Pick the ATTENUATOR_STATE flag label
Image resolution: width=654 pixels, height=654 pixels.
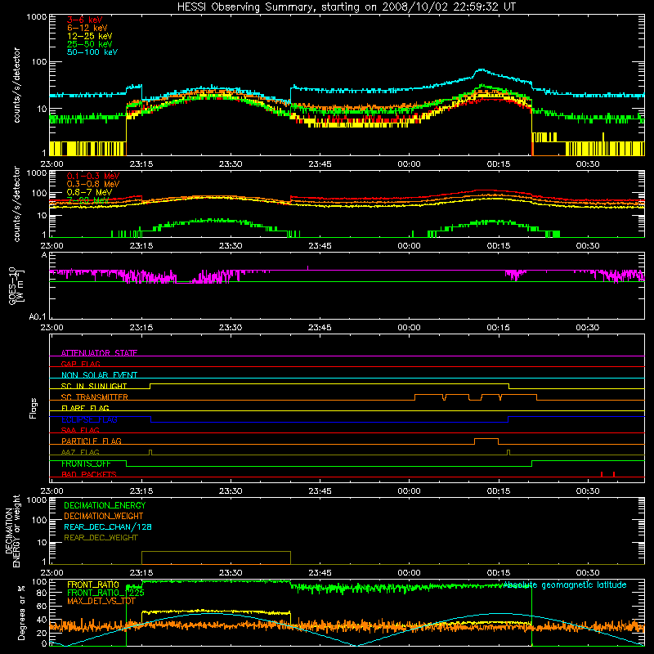tap(99, 353)
